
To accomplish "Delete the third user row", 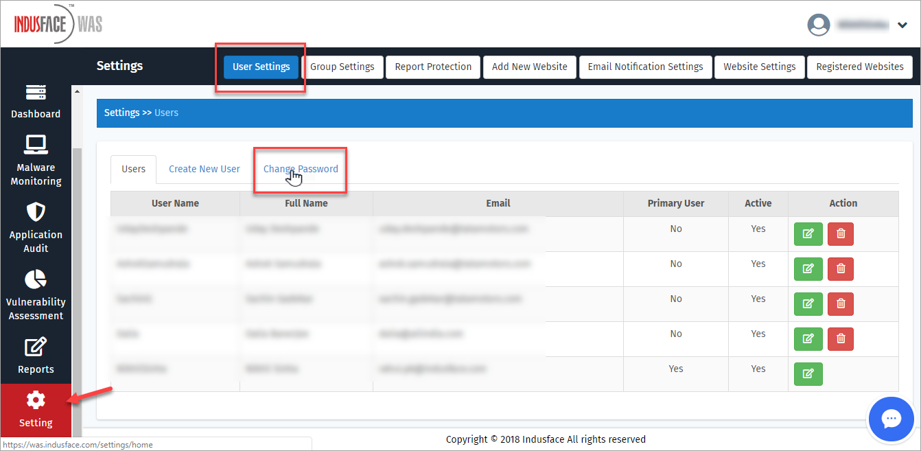I will [x=841, y=303].
